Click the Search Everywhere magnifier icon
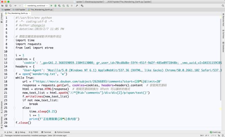 (x=223, y=6)
